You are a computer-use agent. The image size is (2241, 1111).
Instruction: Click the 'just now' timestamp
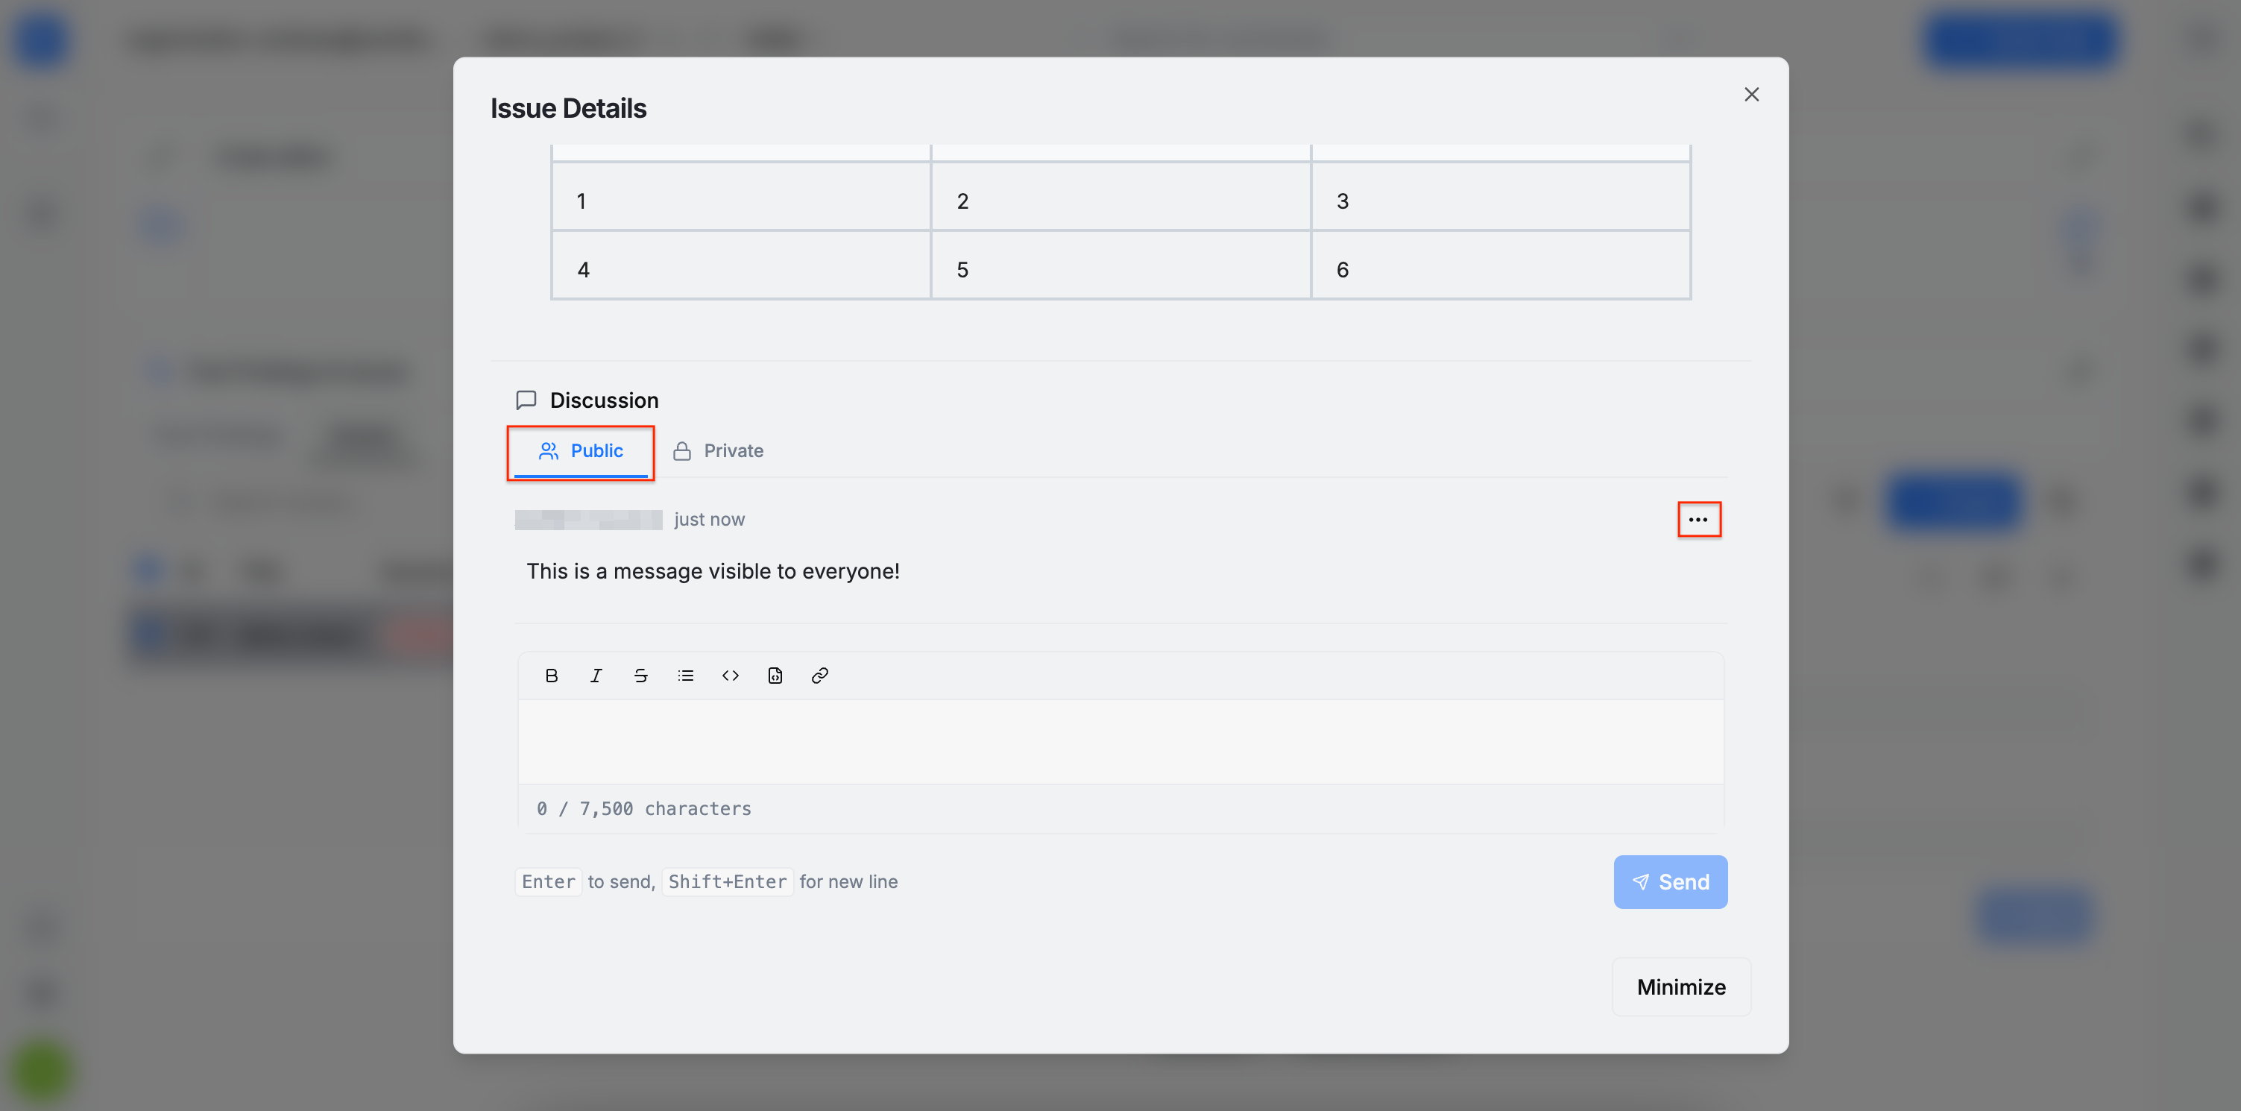point(709,520)
